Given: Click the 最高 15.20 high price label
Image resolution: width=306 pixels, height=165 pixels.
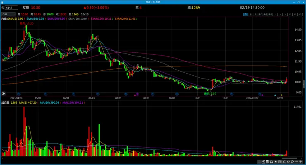Looking at the screenshot, I should tap(26, 23).
